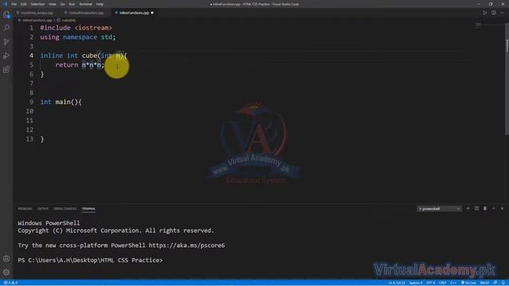509x286 pixels.
Task: Click the errors and warnings status indicator
Action: 10,283
